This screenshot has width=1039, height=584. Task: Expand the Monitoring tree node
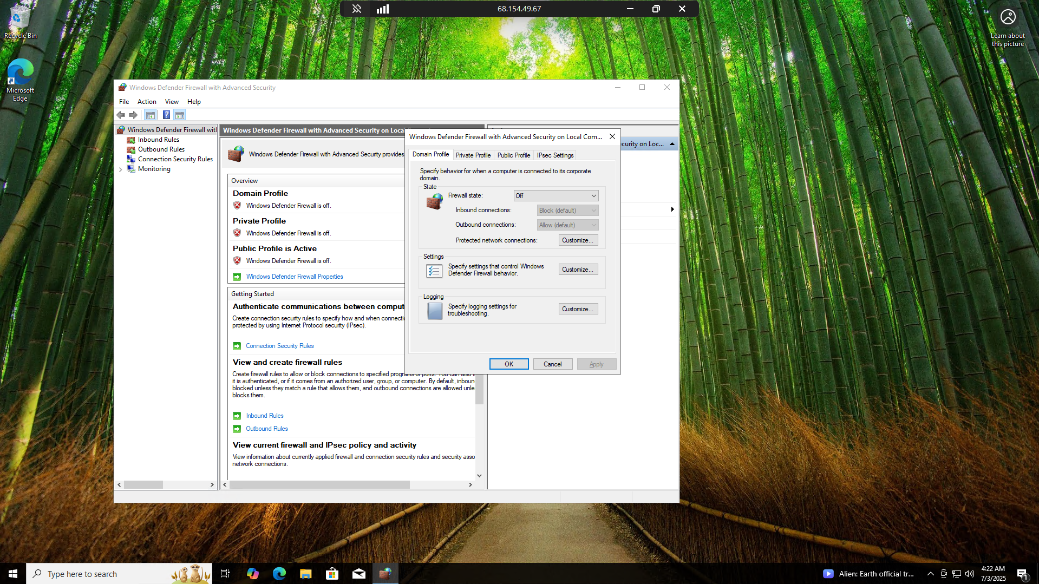click(120, 169)
